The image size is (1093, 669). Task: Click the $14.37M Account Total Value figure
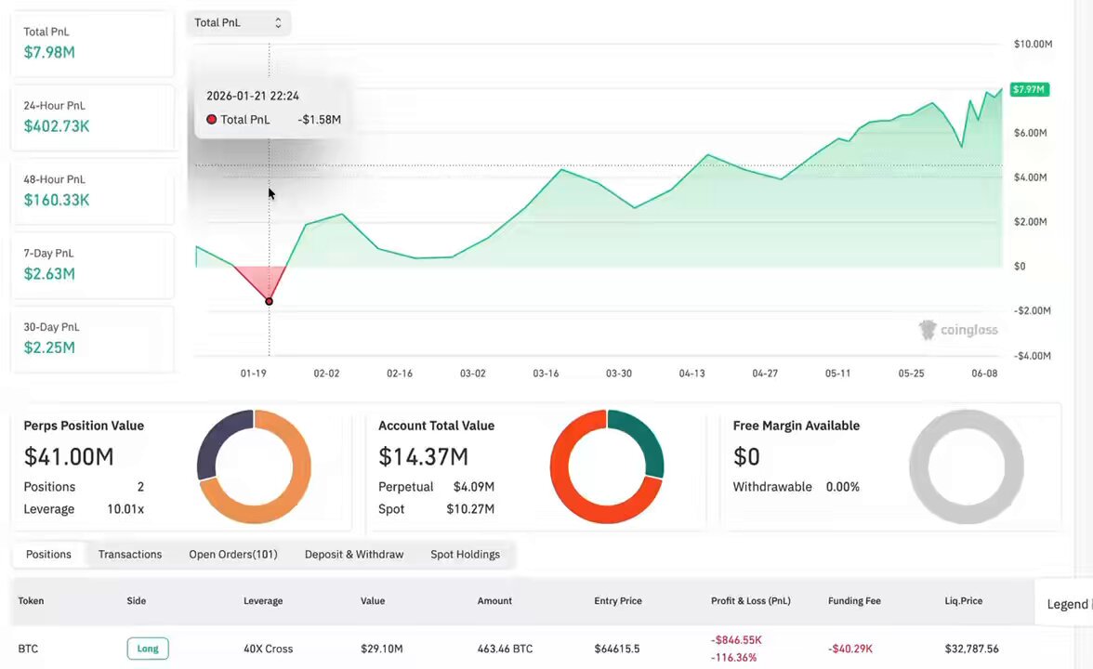pos(423,457)
